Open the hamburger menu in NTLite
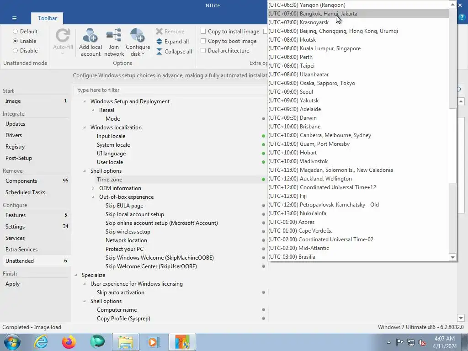 tap(14, 18)
